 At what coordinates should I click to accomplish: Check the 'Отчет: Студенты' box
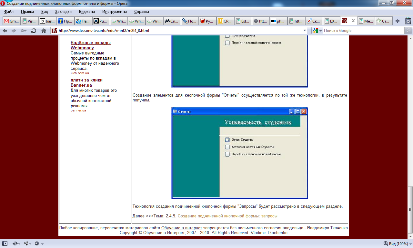(227, 140)
